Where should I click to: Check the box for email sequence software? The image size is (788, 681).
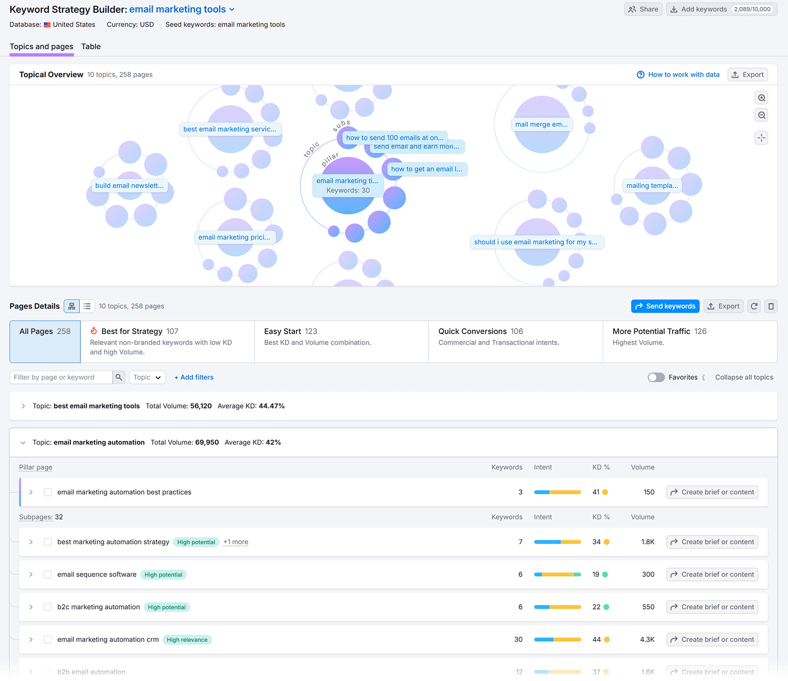click(47, 574)
